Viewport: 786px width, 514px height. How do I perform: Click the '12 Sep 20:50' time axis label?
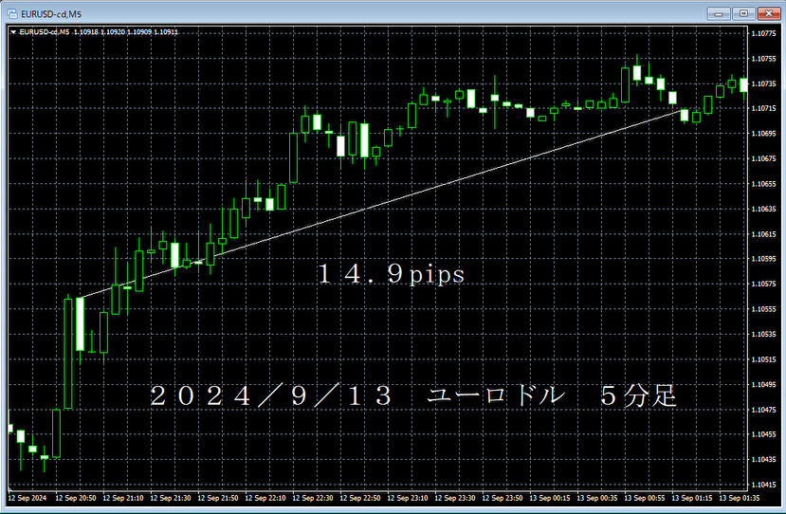76,498
